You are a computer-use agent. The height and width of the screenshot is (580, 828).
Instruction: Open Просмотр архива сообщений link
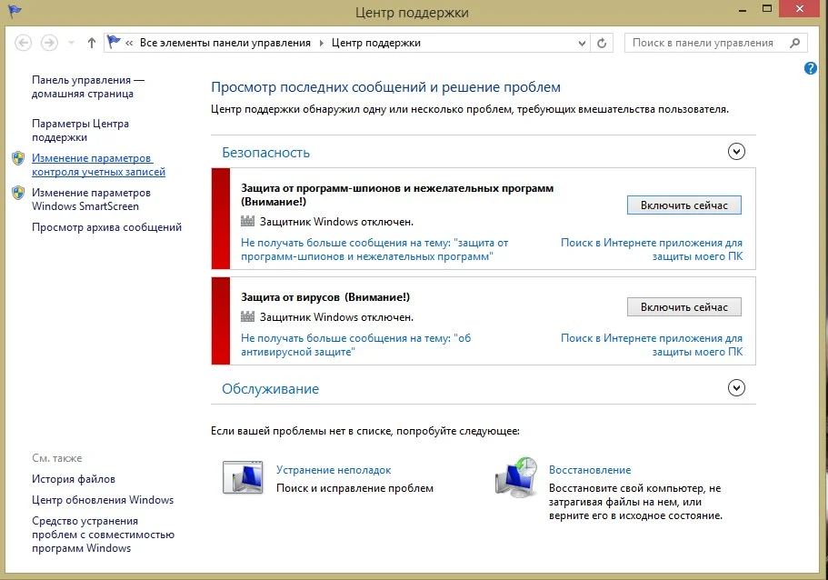(106, 227)
